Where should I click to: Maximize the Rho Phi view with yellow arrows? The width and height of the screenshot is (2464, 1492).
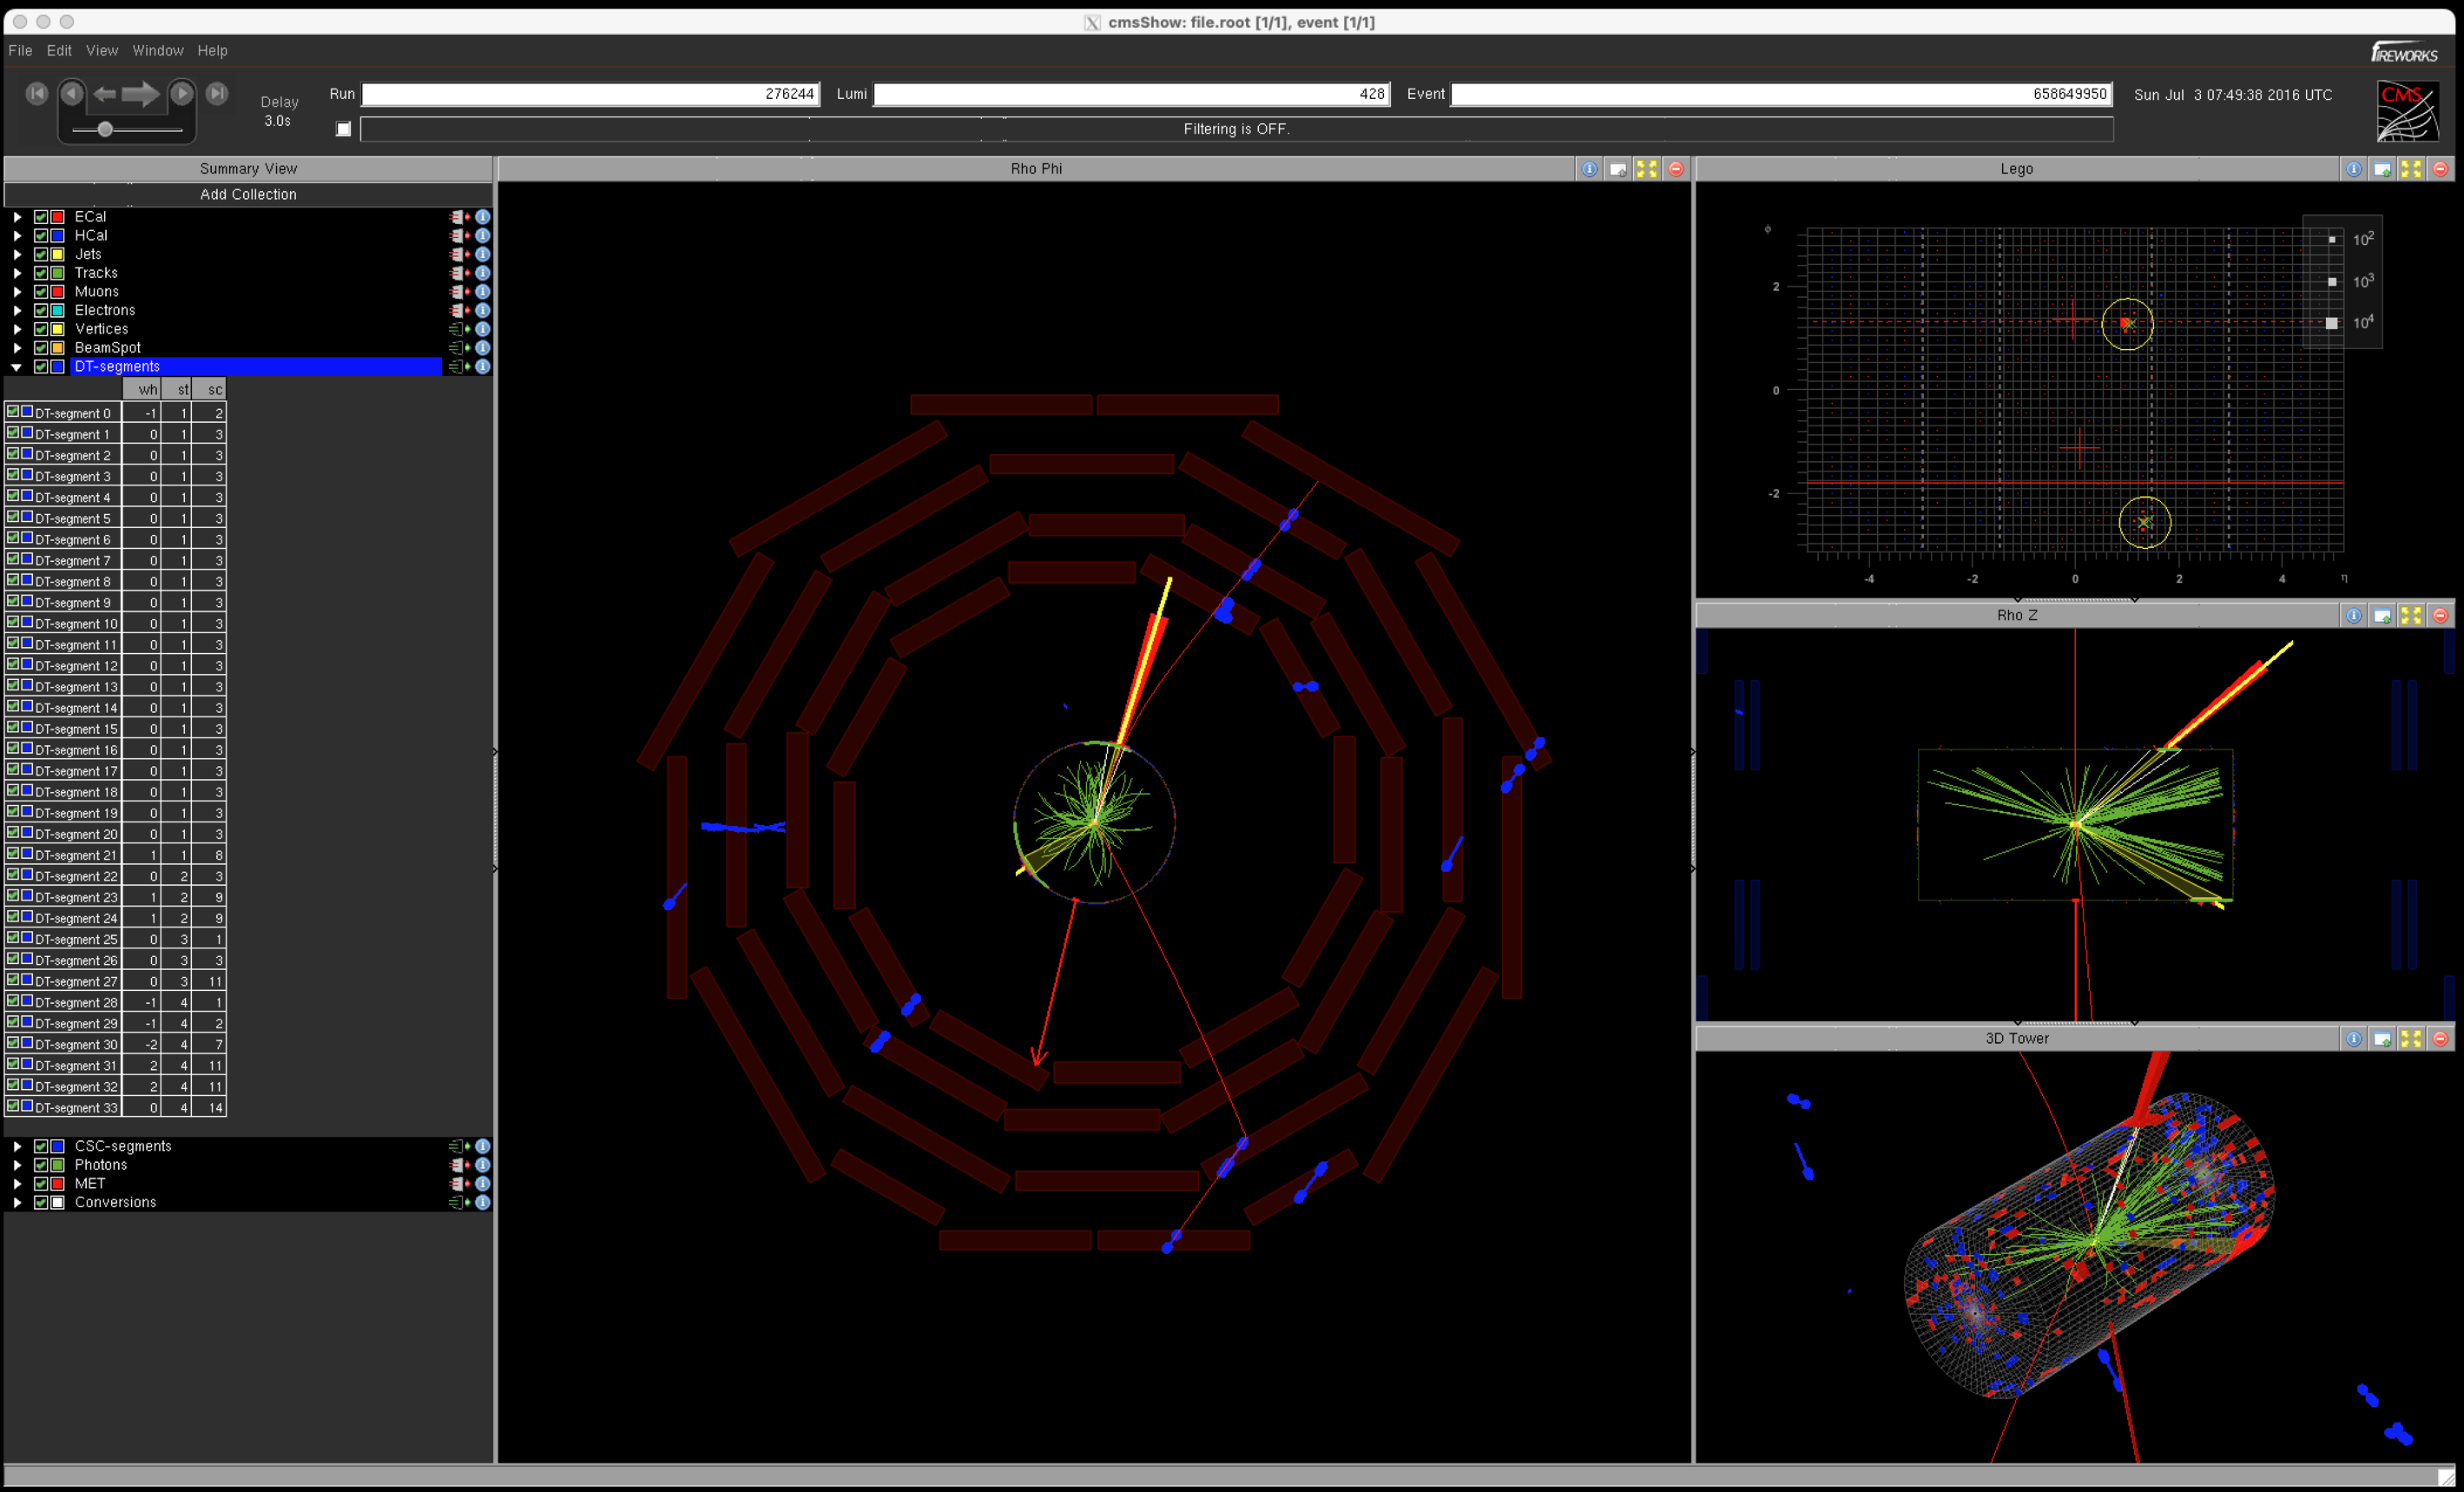pyautogui.click(x=1647, y=169)
